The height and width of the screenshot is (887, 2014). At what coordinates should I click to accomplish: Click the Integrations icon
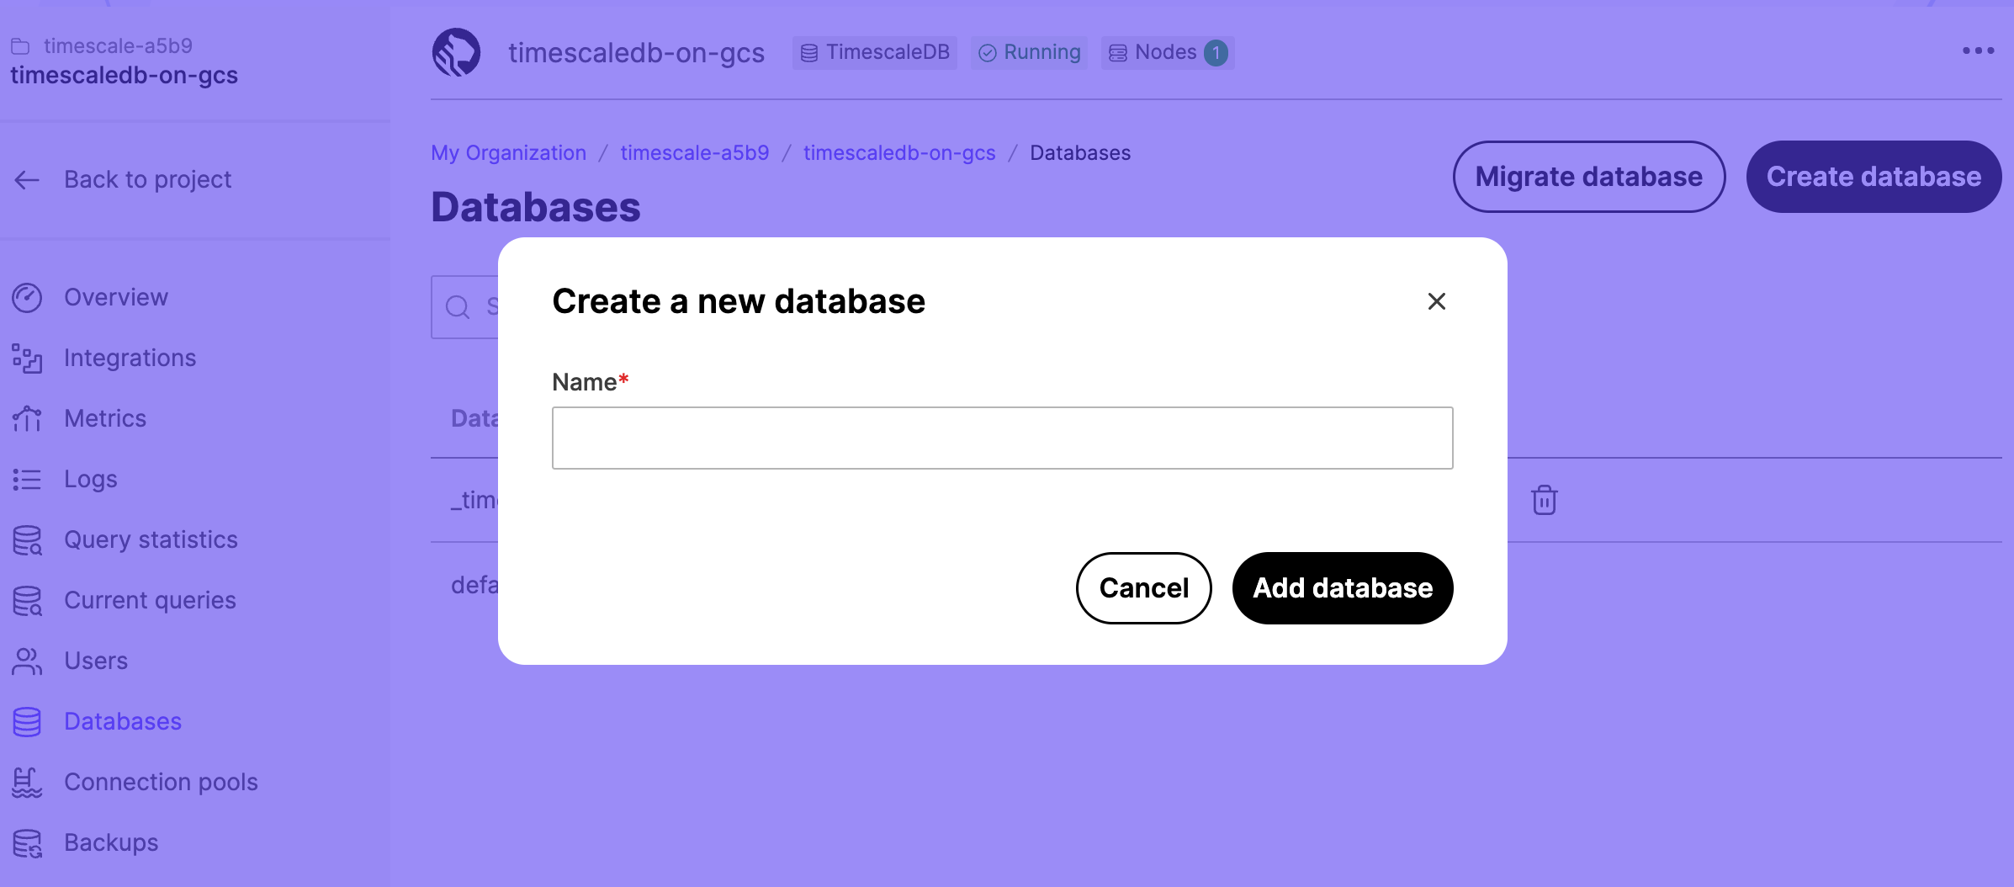(x=27, y=358)
